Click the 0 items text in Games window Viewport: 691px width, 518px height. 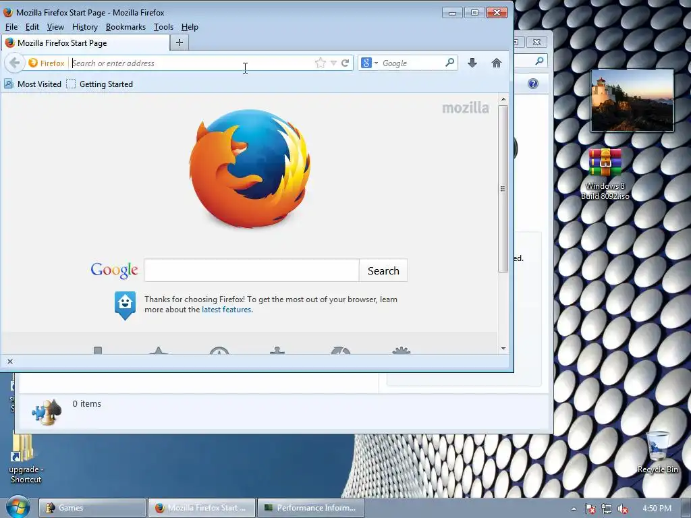point(87,403)
